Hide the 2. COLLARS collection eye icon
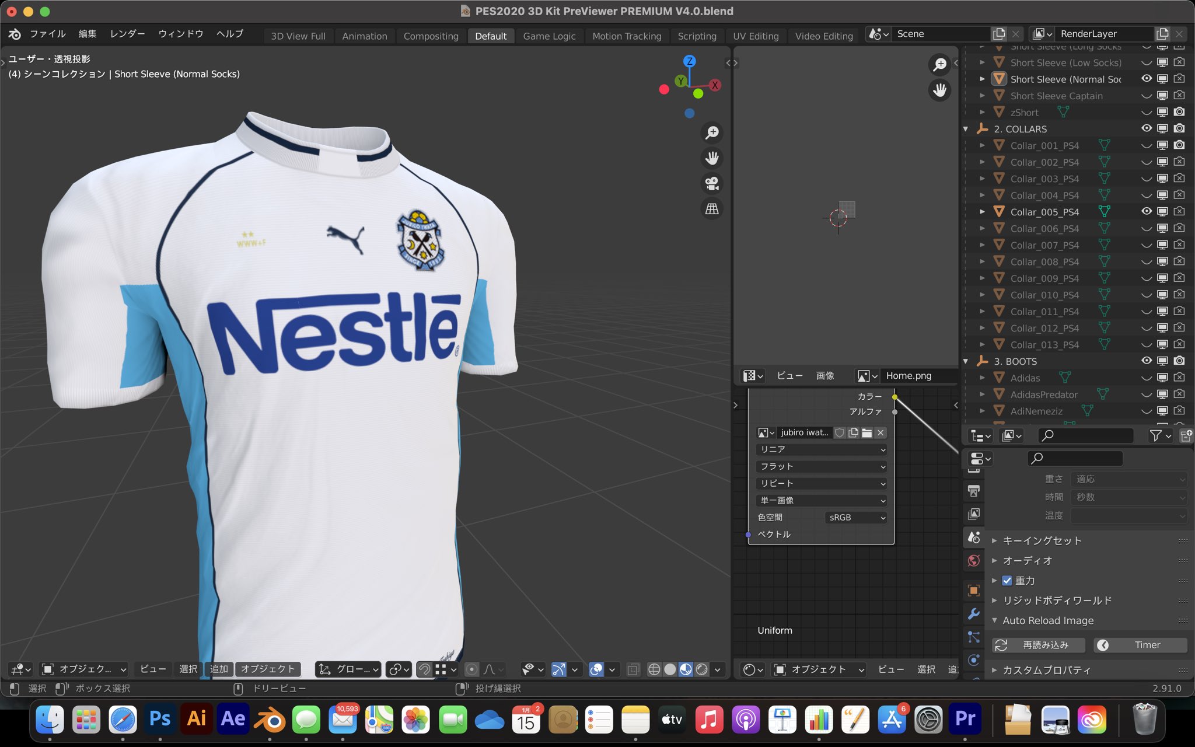This screenshot has height=747, width=1195. coord(1146,128)
